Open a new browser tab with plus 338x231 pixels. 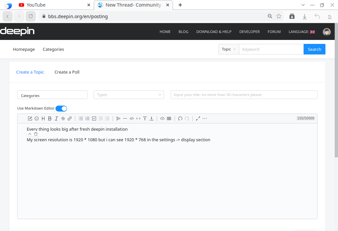tap(180, 5)
